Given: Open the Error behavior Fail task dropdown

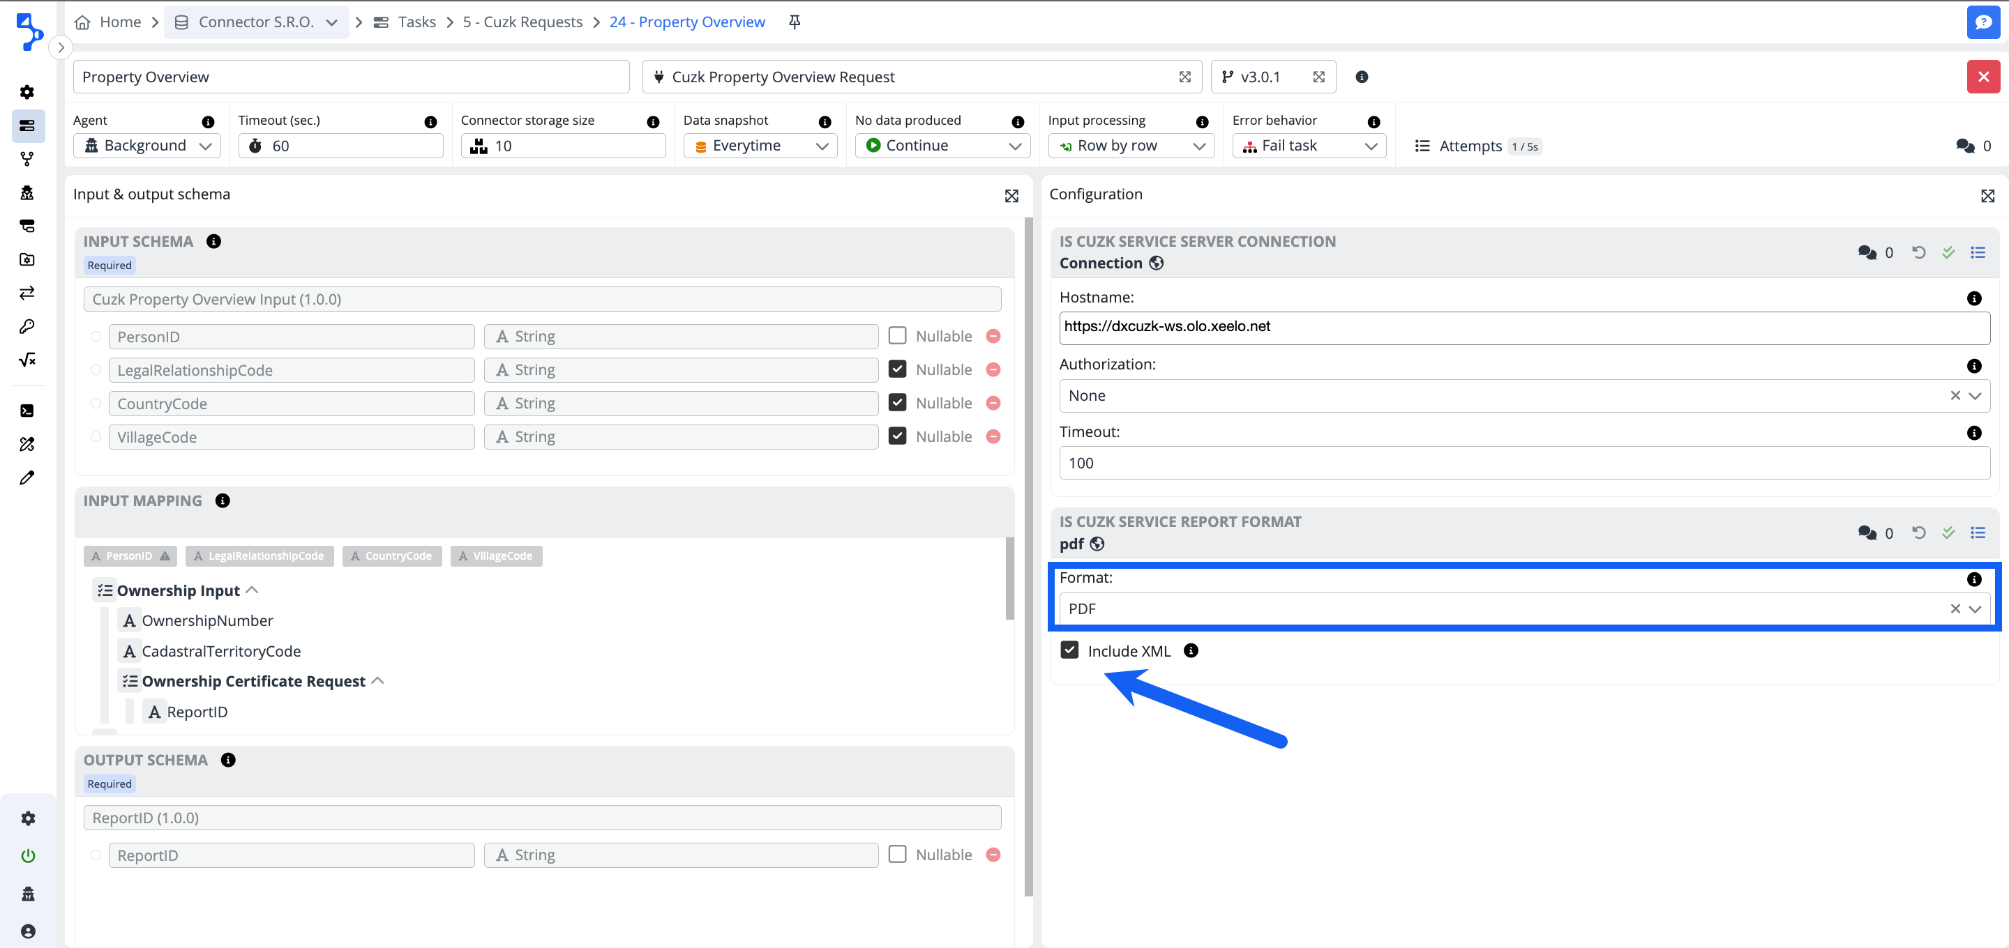Looking at the screenshot, I should click(x=1309, y=146).
